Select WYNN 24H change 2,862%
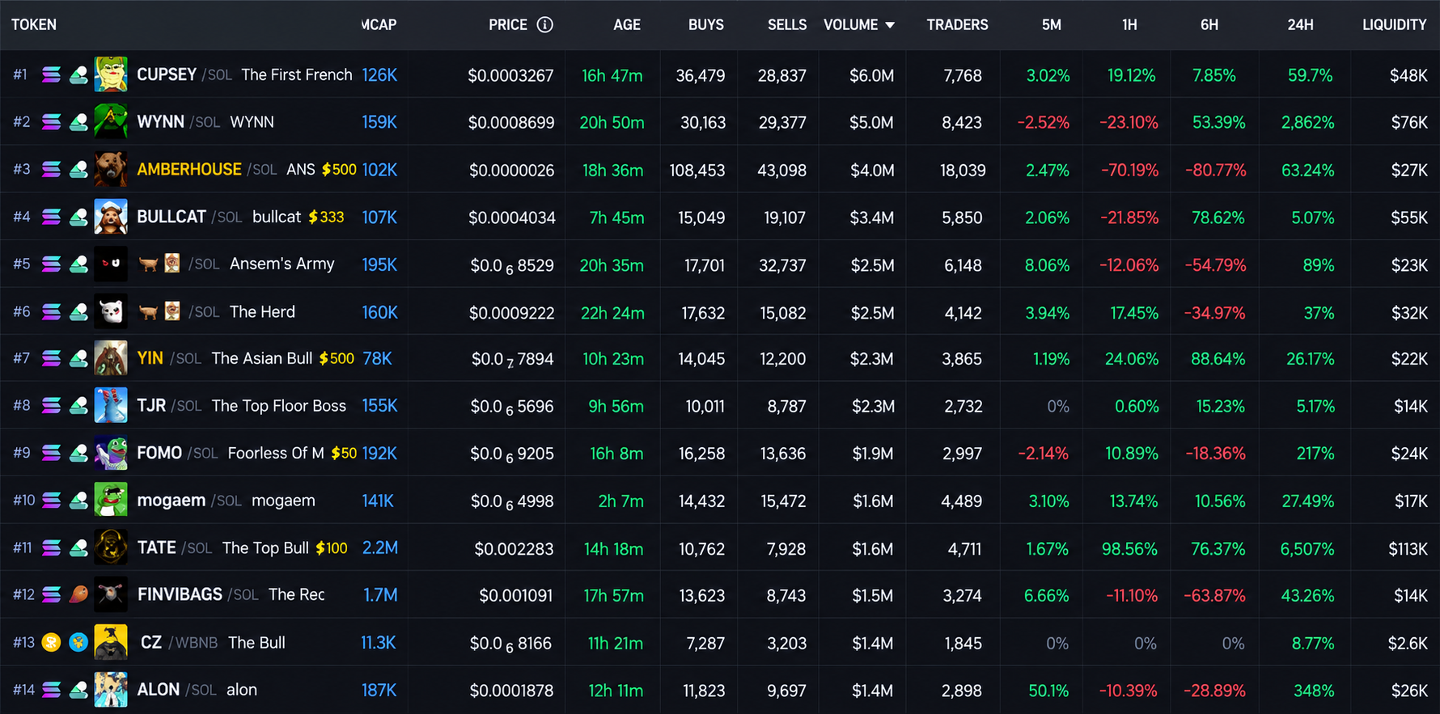Screen dimensions: 1440x714 (x=1308, y=123)
